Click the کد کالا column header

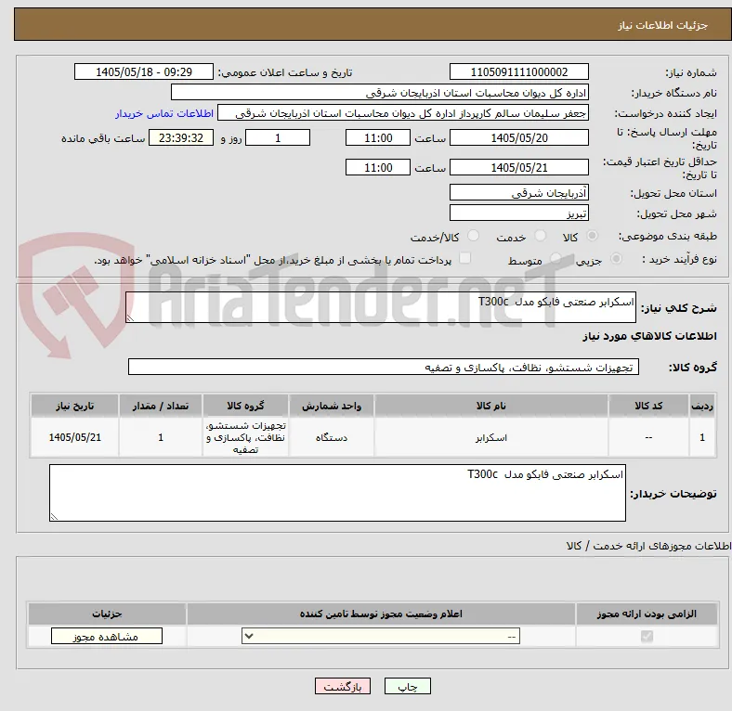(648, 406)
